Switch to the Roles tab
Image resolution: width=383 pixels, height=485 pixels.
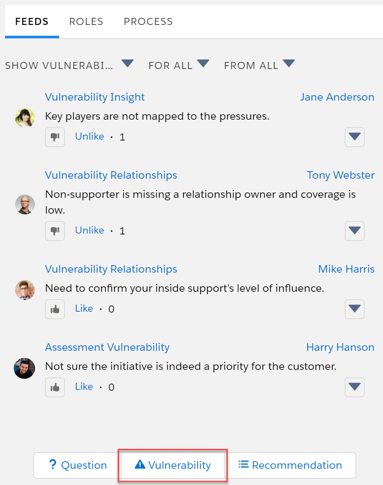(86, 22)
